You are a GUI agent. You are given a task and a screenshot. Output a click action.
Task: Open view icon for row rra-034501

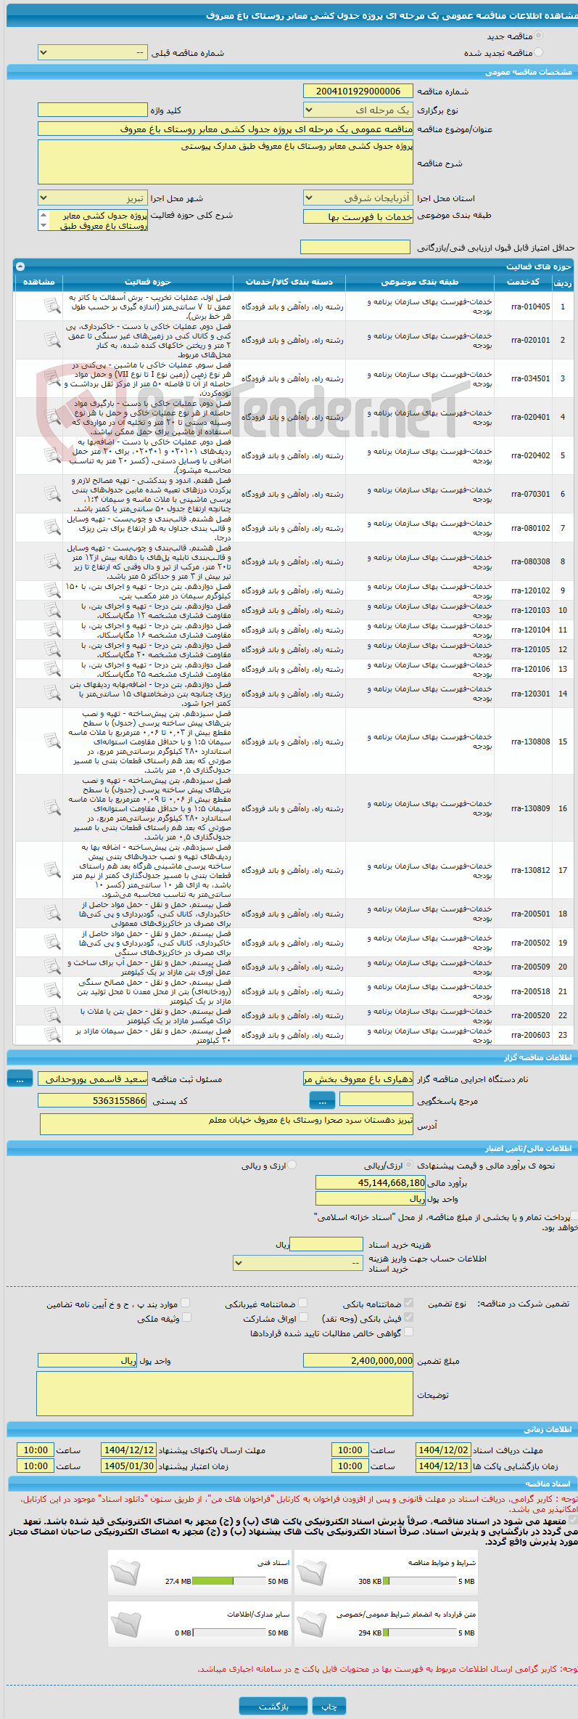51,378
